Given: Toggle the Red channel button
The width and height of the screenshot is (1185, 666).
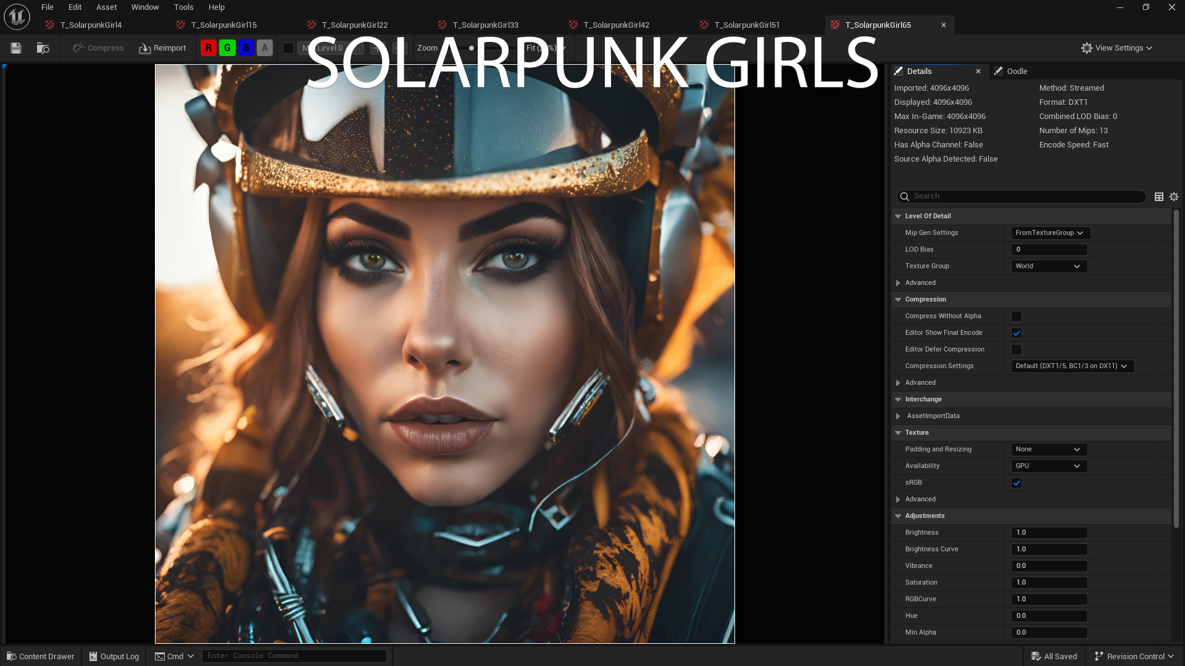Looking at the screenshot, I should [209, 48].
